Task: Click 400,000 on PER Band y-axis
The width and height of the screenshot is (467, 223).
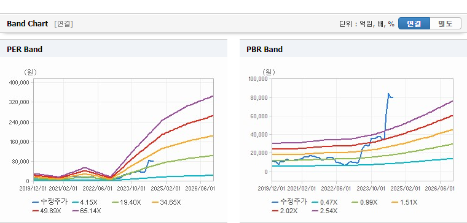Action: click(20, 82)
